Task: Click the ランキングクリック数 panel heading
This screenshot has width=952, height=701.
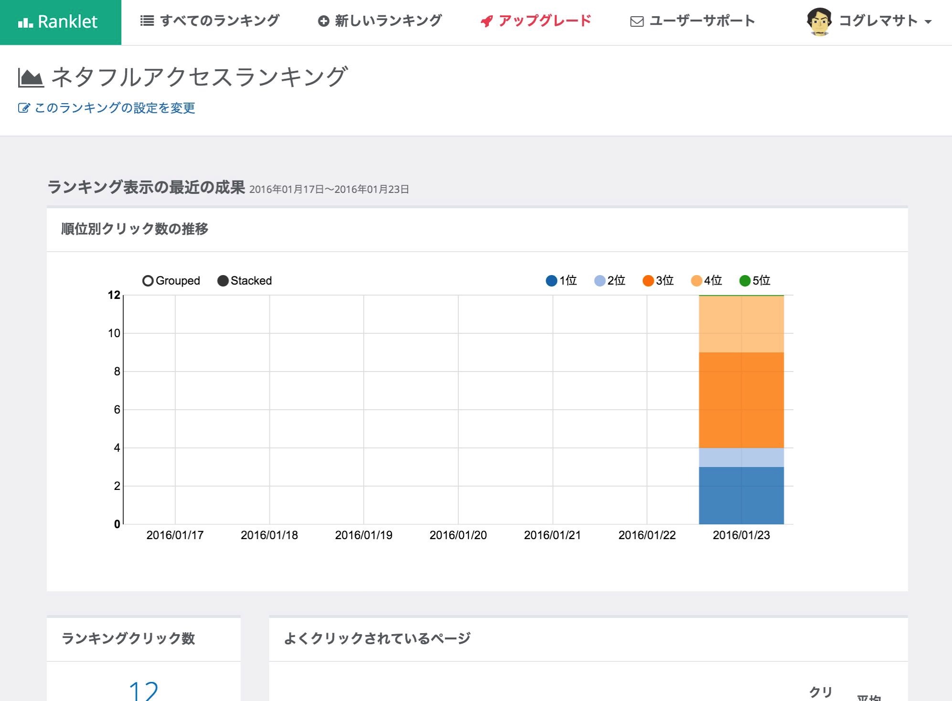Action: 128,638
